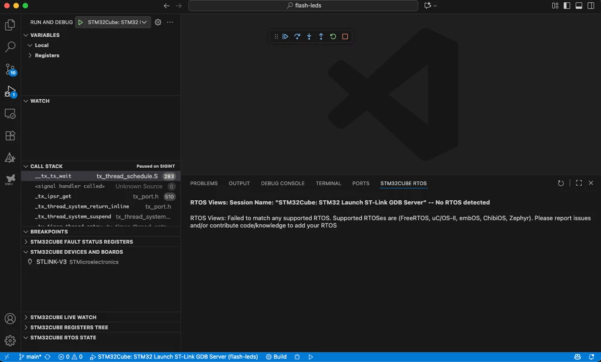Toggle secondary side bar visibility
The width and height of the screenshot is (601, 362).
click(591, 6)
